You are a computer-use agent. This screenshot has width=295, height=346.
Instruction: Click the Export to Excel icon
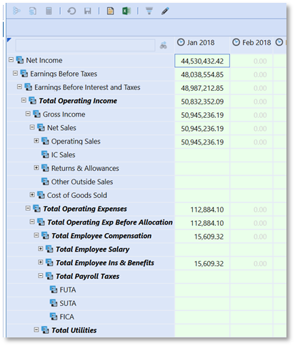pos(126,11)
